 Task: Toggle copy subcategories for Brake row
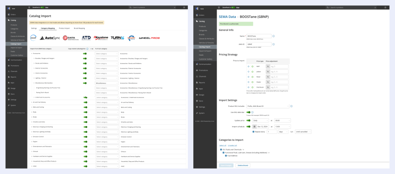pos(85,117)
